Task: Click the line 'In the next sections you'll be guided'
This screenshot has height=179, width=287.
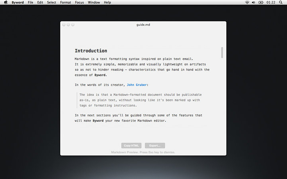Action: click(x=139, y=115)
